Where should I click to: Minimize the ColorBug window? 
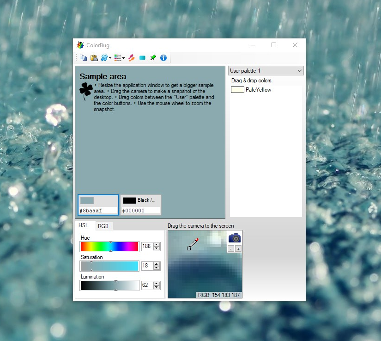tap(253, 45)
